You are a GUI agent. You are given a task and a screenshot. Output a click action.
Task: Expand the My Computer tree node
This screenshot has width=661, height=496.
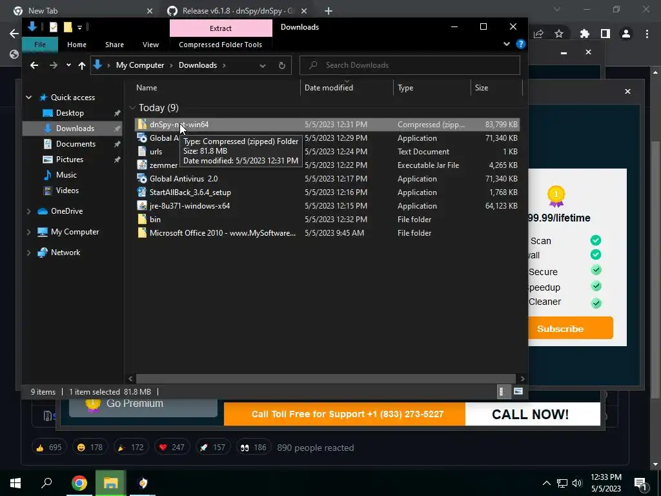coord(28,232)
